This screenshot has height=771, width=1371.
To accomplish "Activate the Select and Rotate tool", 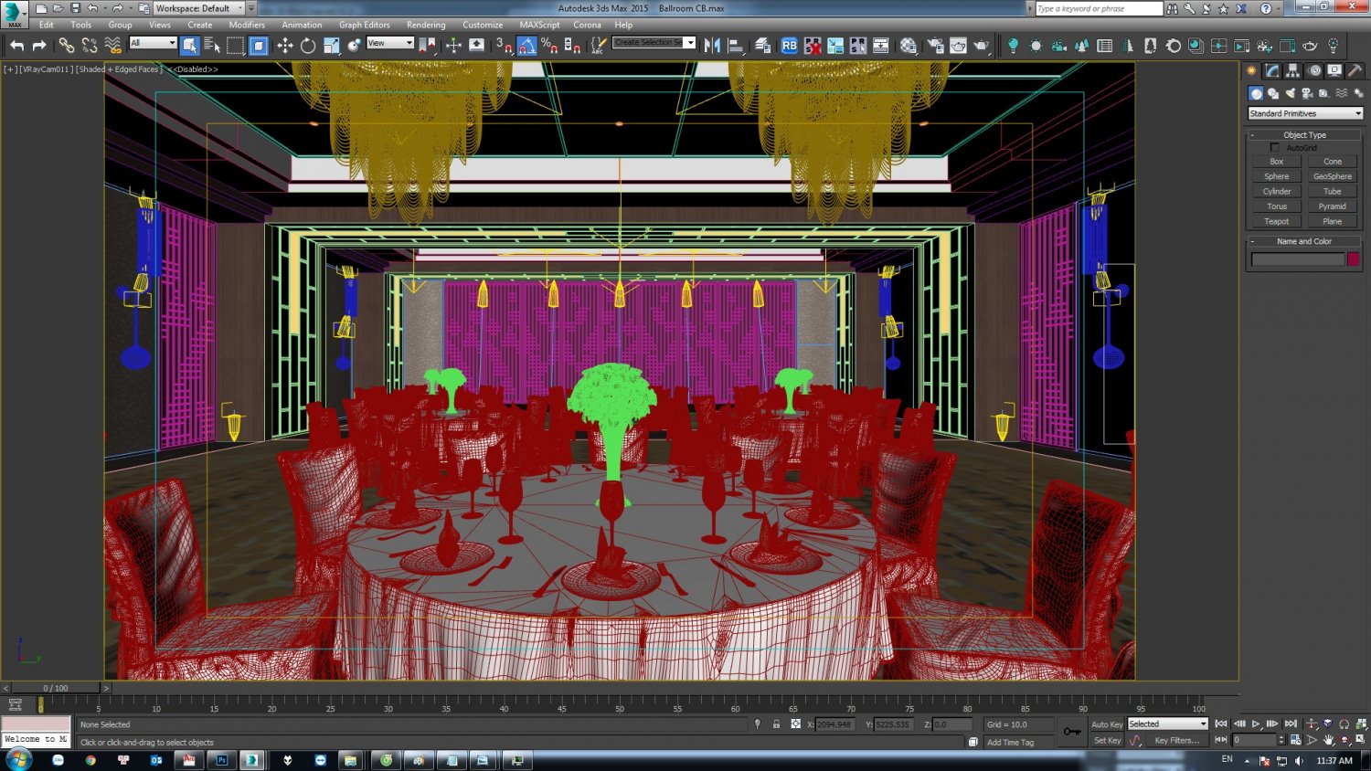I will click(x=309, y=45).
